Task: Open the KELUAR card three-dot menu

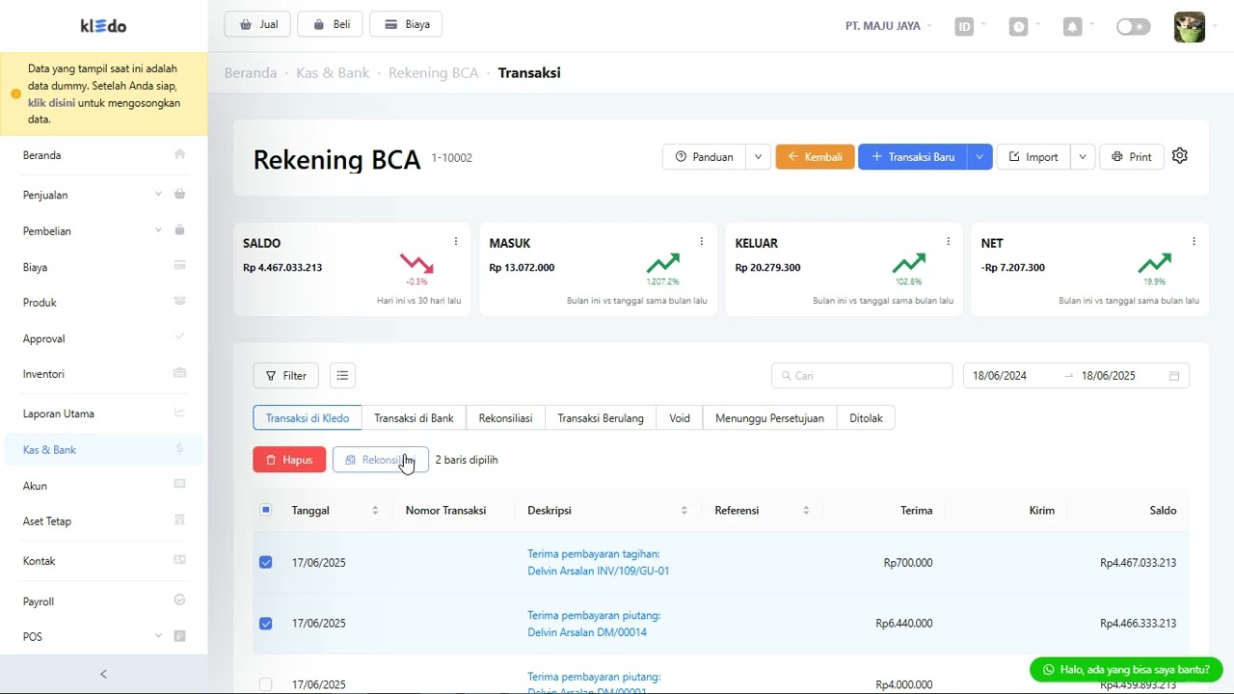Action: 948,242
